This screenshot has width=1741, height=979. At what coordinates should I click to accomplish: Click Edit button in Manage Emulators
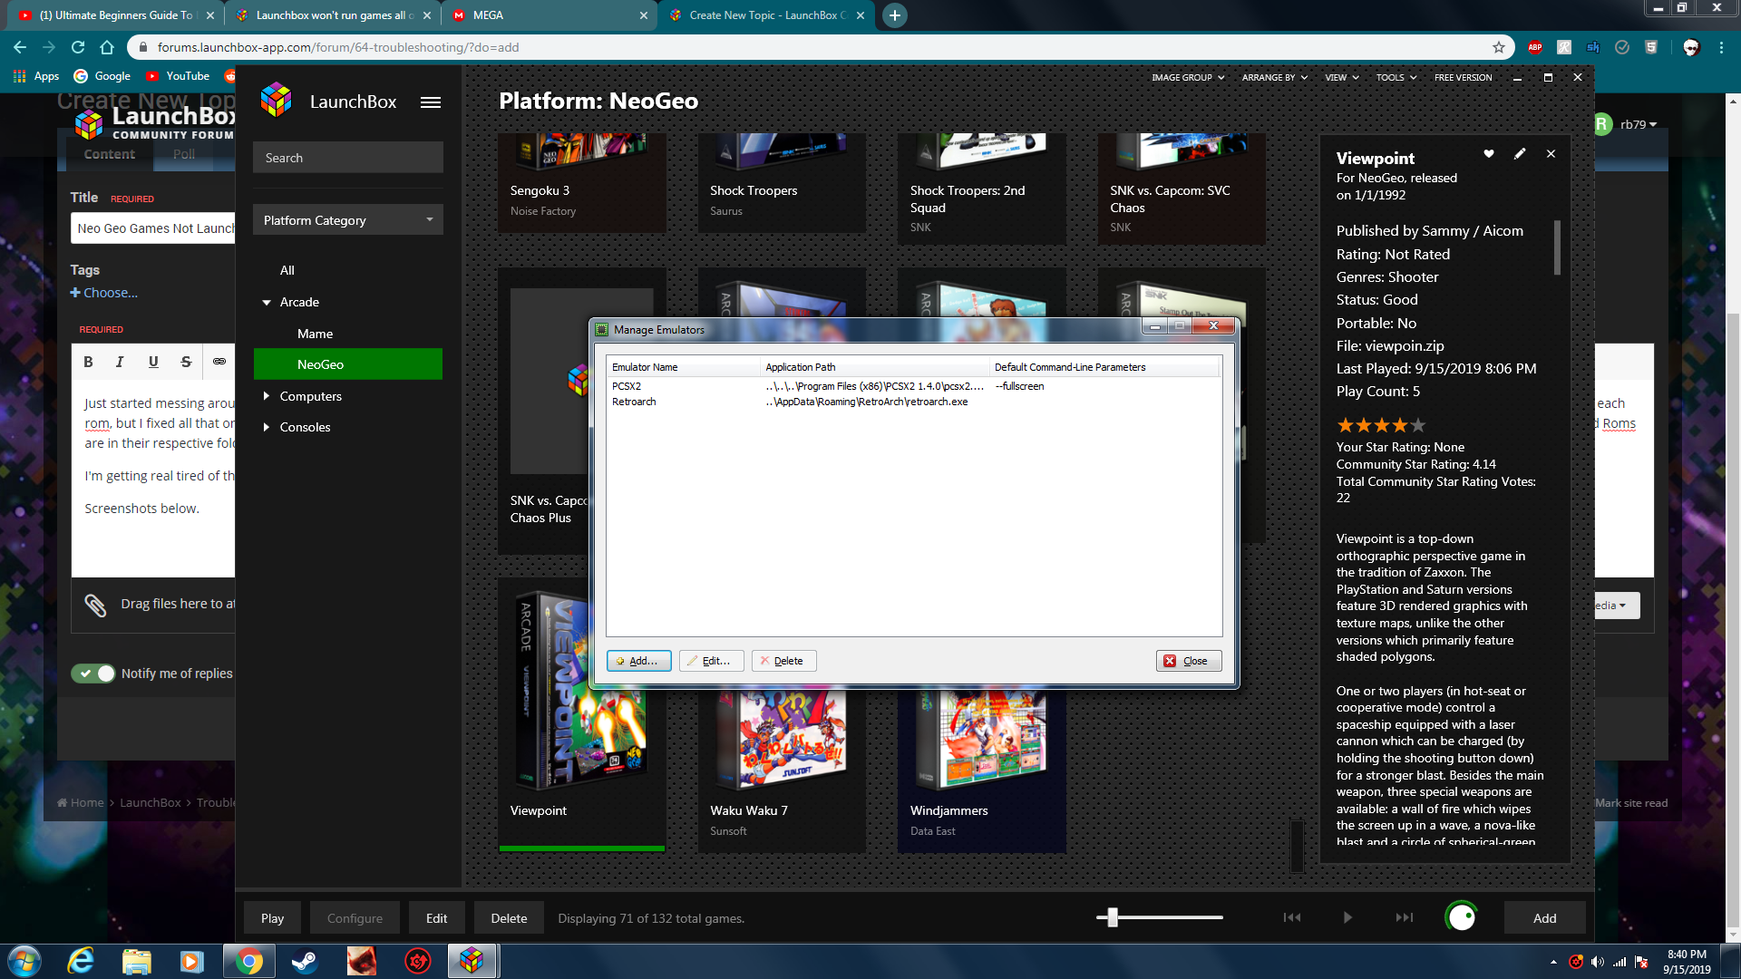[711, 661]
